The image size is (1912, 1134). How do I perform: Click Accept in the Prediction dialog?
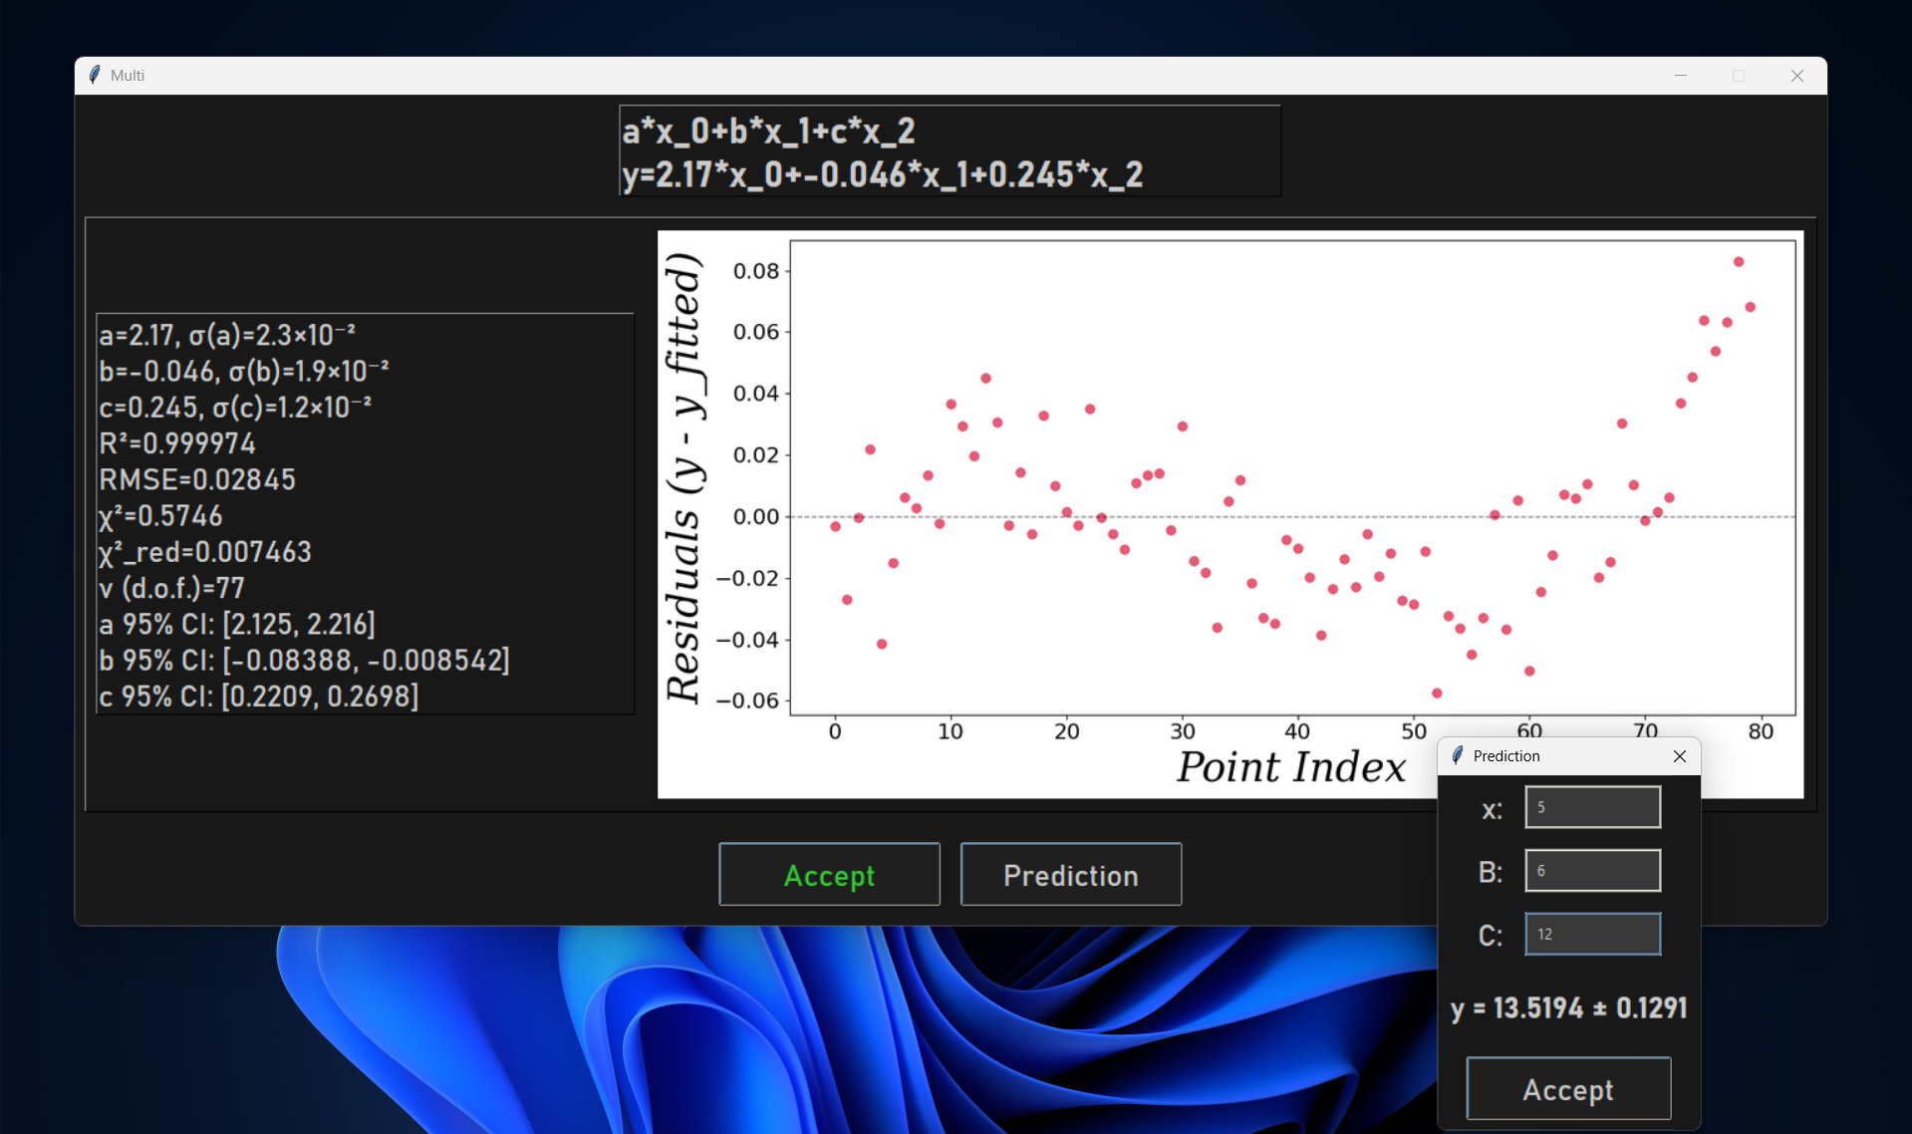point(1568,1088)
